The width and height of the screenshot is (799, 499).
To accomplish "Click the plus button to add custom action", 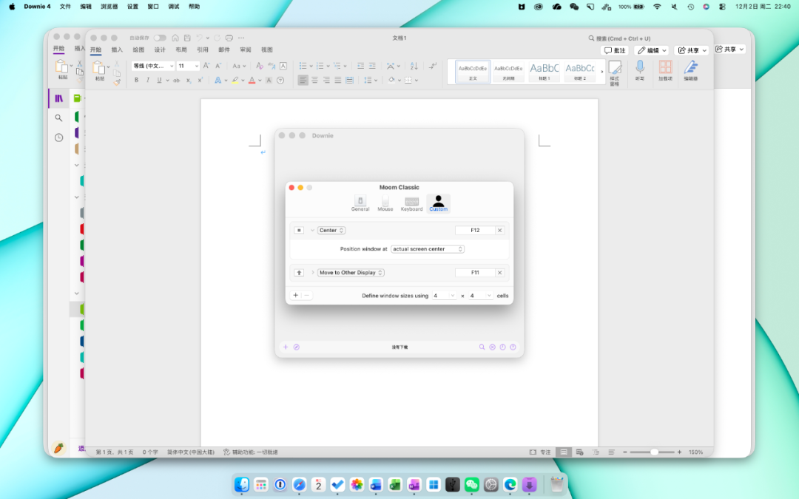I will pos(295,295).
